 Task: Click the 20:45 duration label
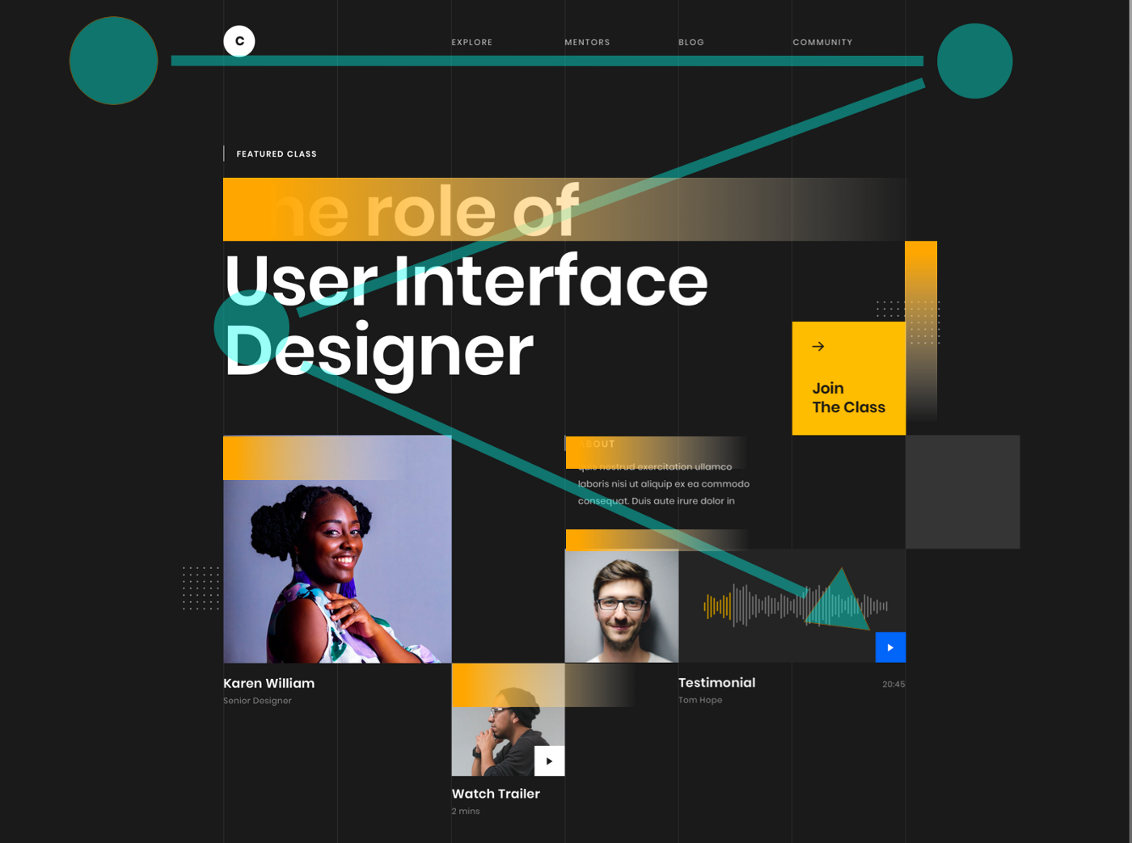pos(893,685)
